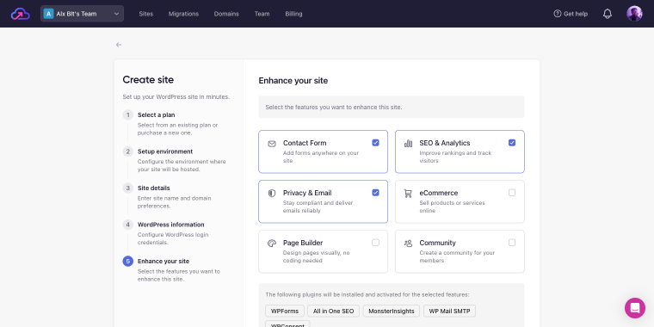Click the Get help link
The width and height of the screenshot is (654, 327).
pyautogui.click(x=571, y=14)
